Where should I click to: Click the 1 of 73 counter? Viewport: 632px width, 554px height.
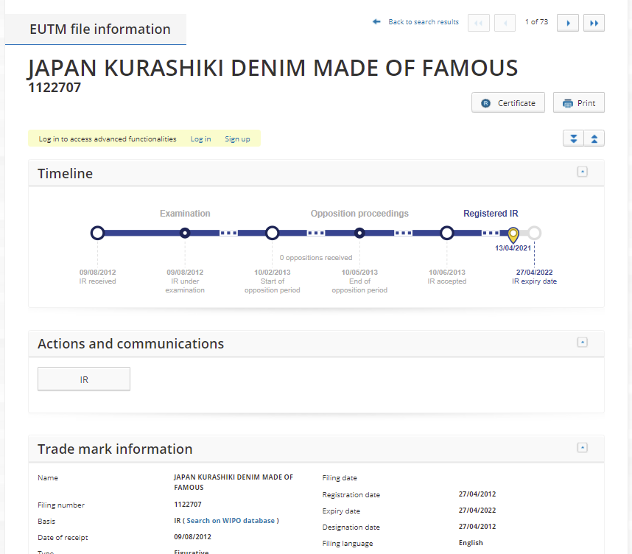click(x=536, y=22)
